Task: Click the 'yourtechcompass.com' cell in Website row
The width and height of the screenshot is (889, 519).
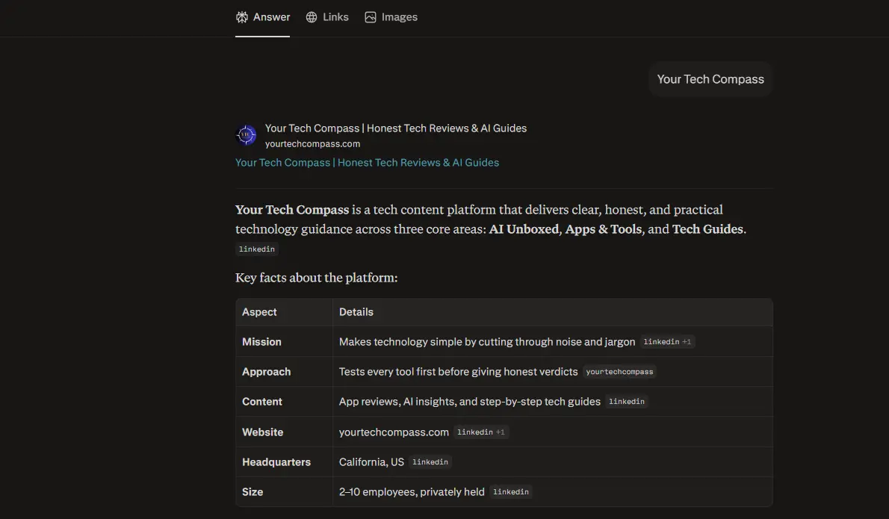Action: click(394, 432)
